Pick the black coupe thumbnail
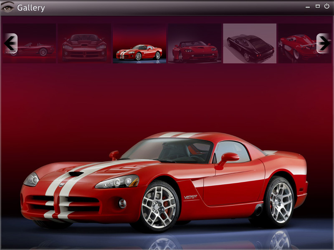Image resolution: width=334 pixels, height=250 pixels. pos(250,43)
